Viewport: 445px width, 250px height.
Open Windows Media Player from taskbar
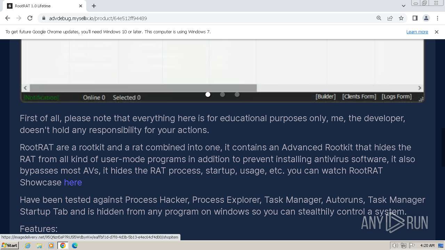point(51,245)
